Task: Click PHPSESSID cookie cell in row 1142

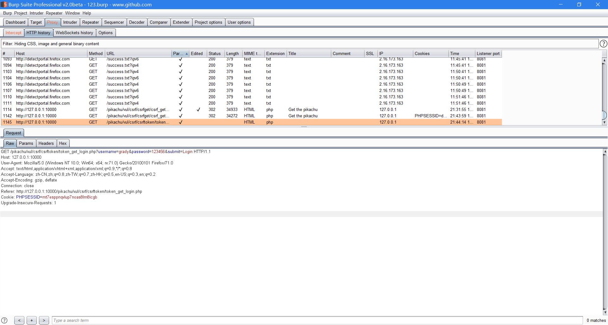Action: pyautogui.click(x=431, y=116)
